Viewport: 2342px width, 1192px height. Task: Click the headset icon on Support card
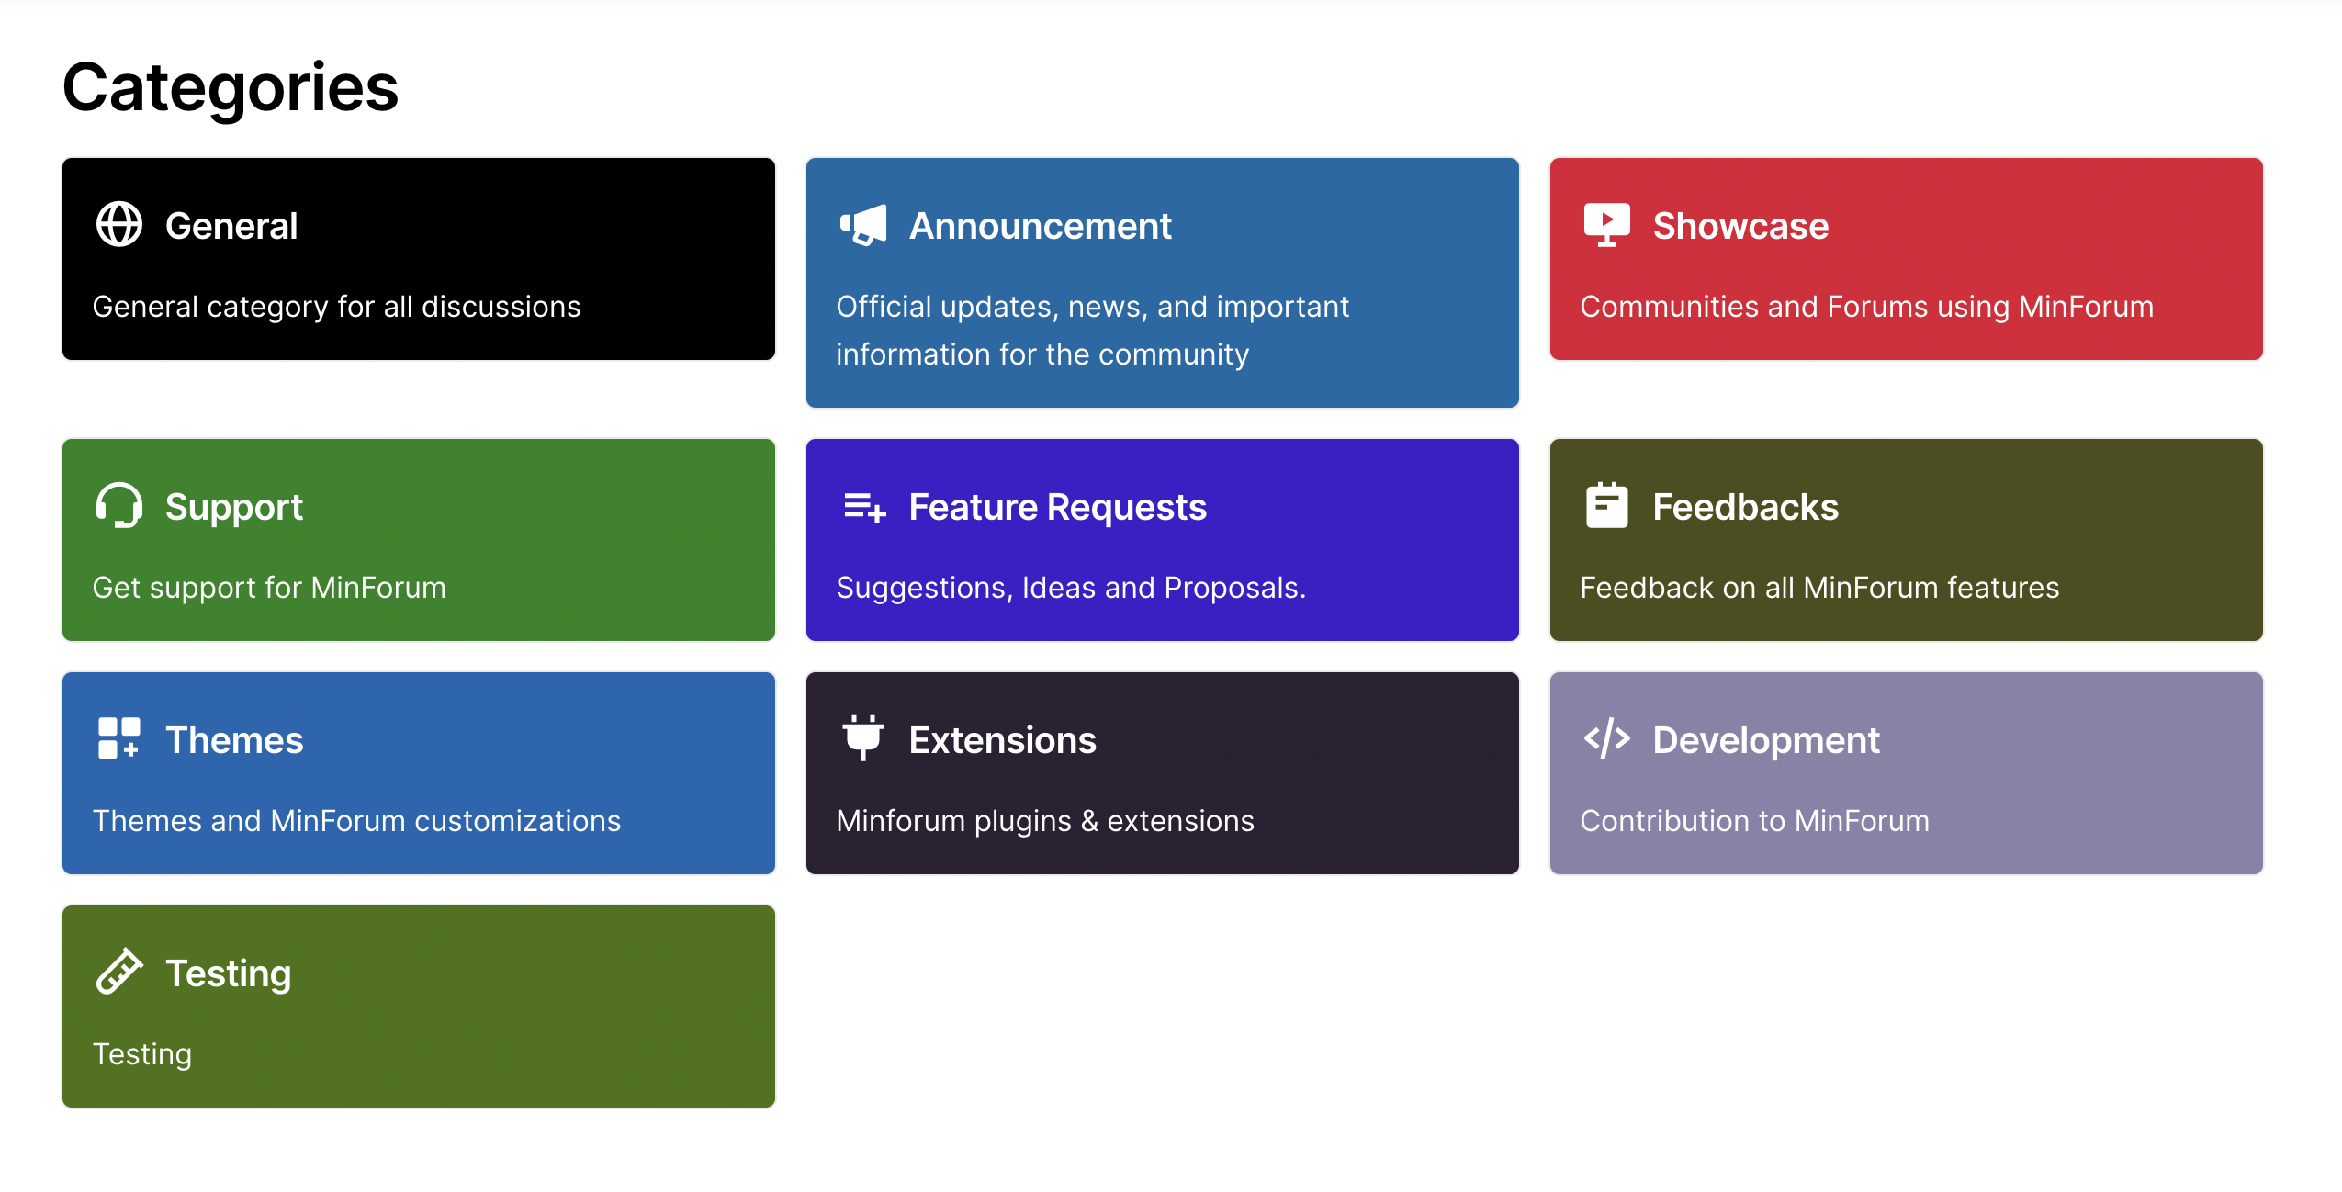point(119,506)
